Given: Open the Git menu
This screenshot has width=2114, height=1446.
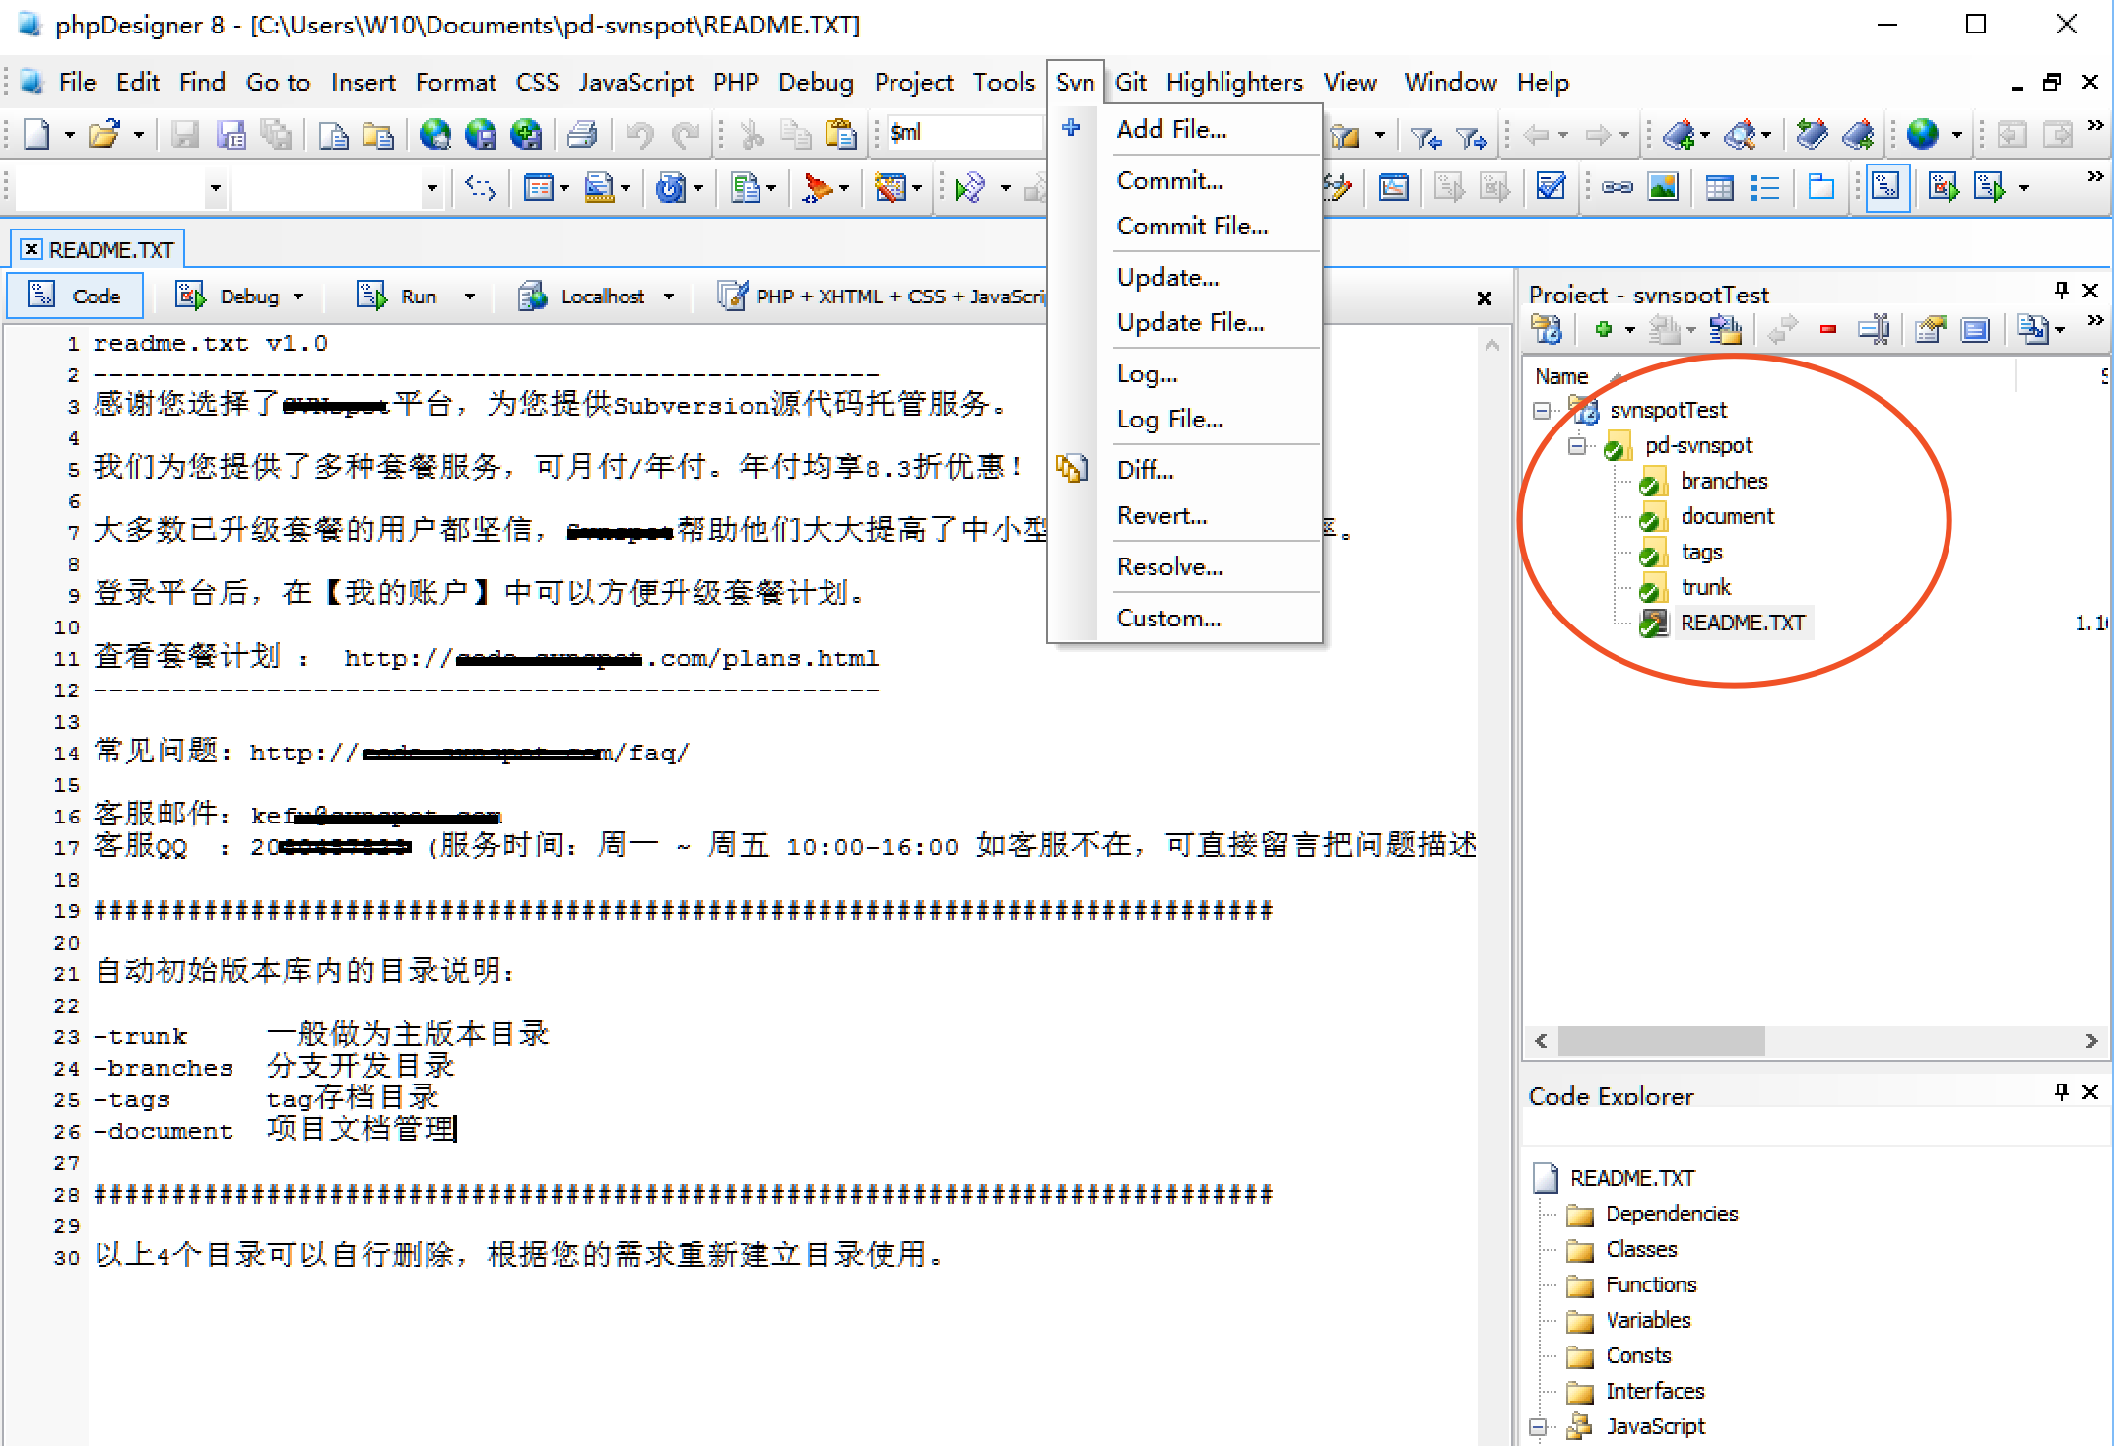Looking at the screenshot, I should [x=1130, y=82].
